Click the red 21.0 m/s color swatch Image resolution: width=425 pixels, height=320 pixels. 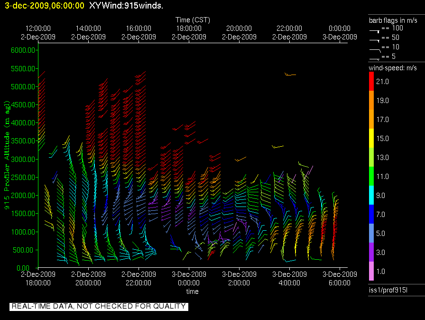[371, 81]
